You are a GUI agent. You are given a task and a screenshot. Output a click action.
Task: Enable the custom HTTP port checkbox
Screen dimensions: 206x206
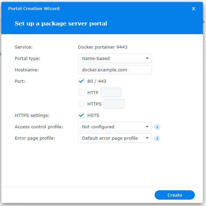(81, 92)
